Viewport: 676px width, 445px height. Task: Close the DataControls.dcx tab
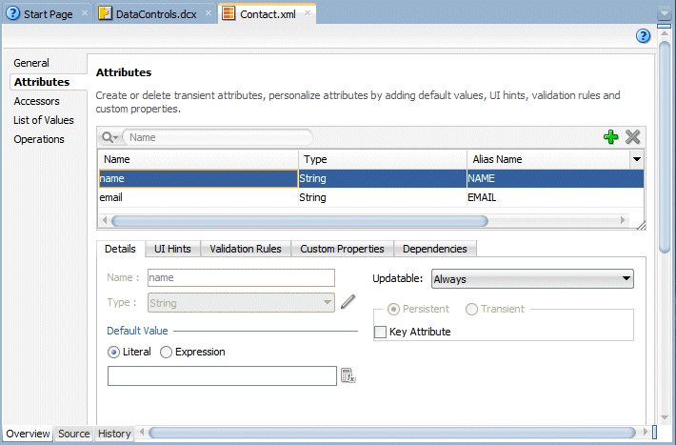pyautogui.click(x=209, y=13)
